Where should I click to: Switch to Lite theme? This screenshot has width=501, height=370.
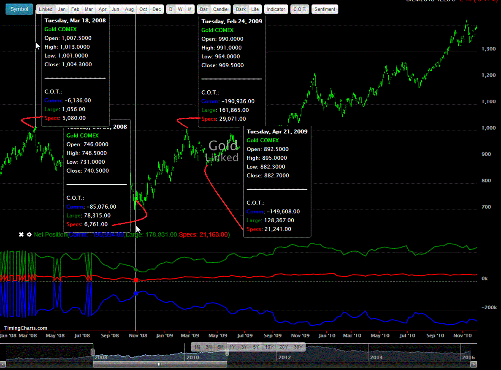coord(255,9)
